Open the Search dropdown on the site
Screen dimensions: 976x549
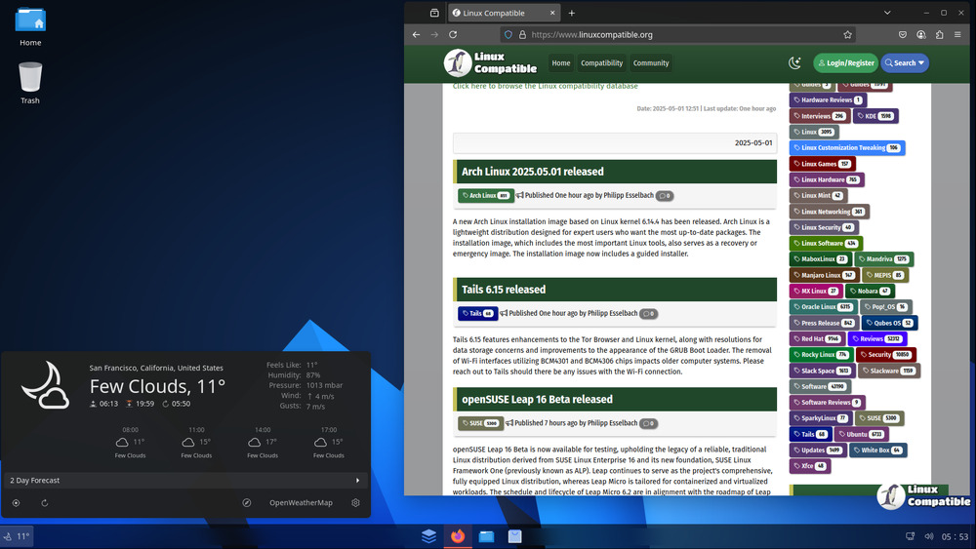point(904,62)
